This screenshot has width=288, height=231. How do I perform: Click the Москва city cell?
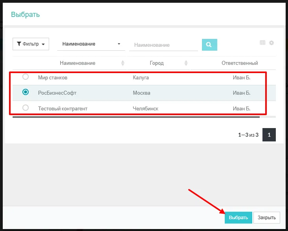pyautogui.click(x=141, y=93)
